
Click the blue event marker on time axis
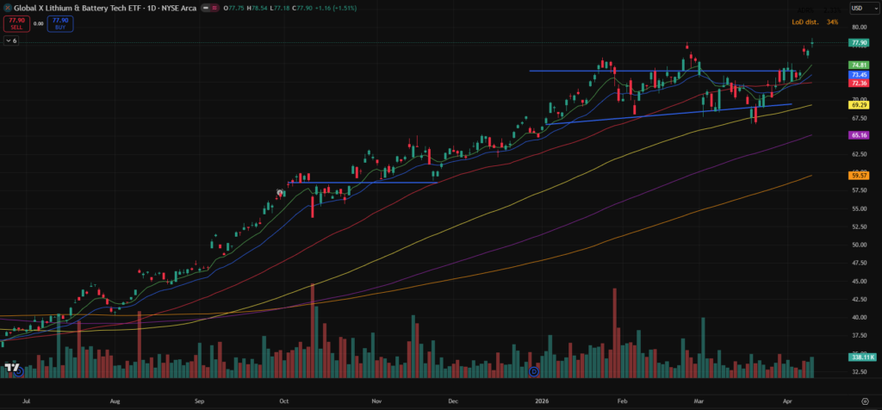534,371
